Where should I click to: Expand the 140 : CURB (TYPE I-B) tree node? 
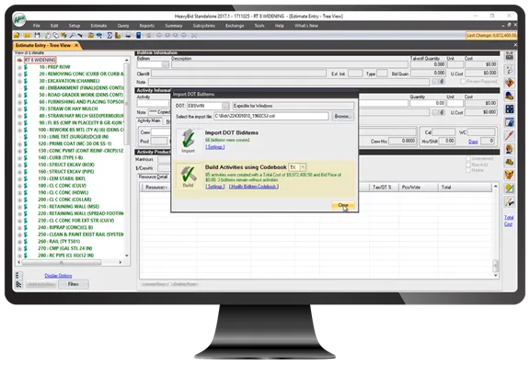coord(19,158)
